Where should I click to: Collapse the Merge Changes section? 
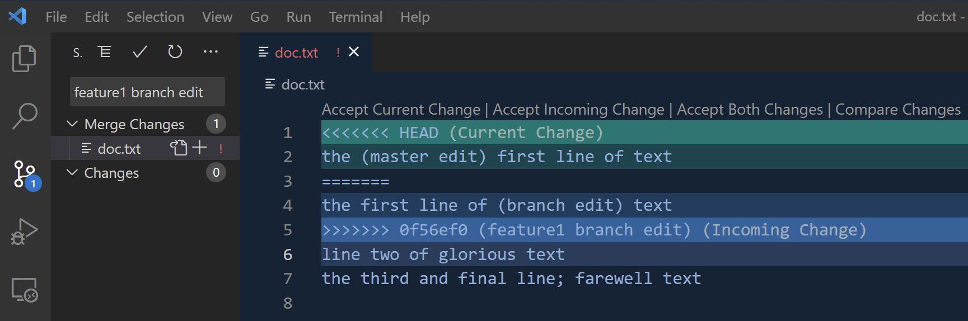coord(72,124)
